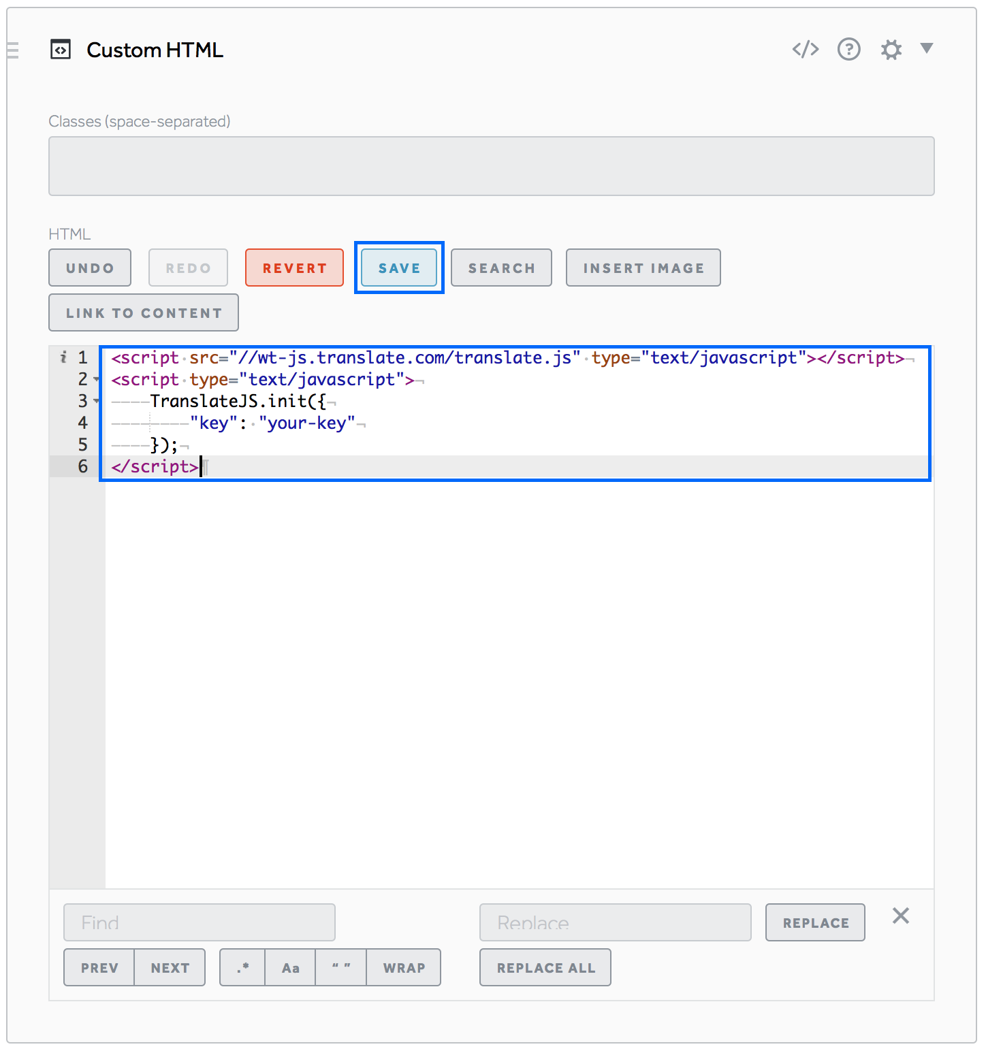Open the settings gear icon
Viewport: 986px width, 1051px height.
[x=891, y=50]
